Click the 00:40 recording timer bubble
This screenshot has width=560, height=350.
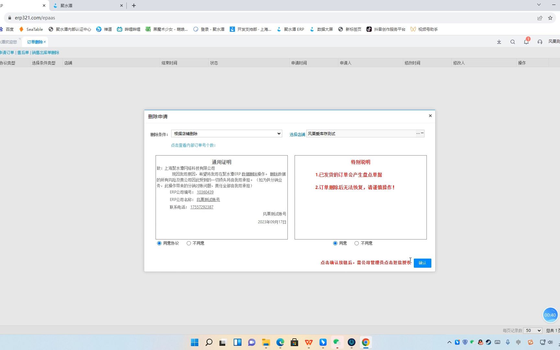550,315
